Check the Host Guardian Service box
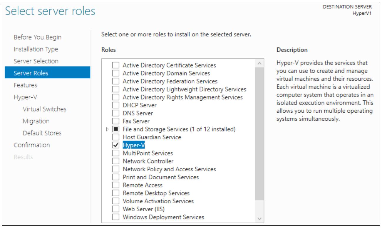The width and height of the screenshot is (382, 228). pyautogui.click(x=116, y=137)
